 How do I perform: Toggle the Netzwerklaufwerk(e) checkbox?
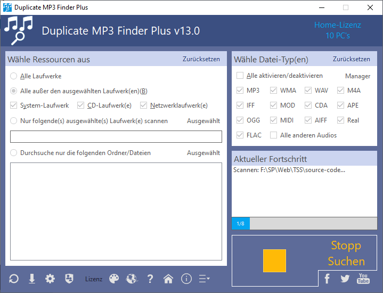[144, 105]
